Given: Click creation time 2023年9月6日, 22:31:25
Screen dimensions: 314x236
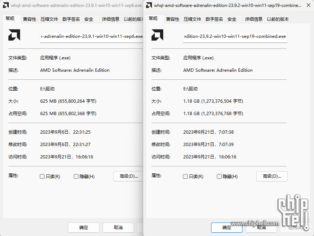Looking at the screenshot, I should click(65, 132).
